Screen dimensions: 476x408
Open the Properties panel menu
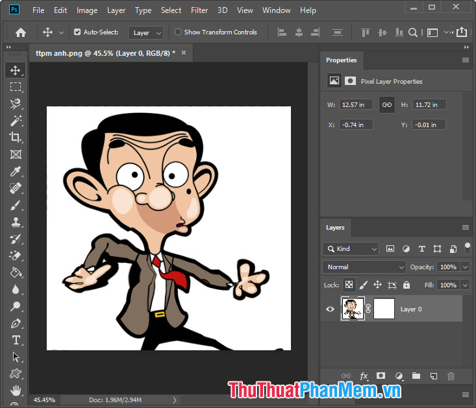(466, 60)
